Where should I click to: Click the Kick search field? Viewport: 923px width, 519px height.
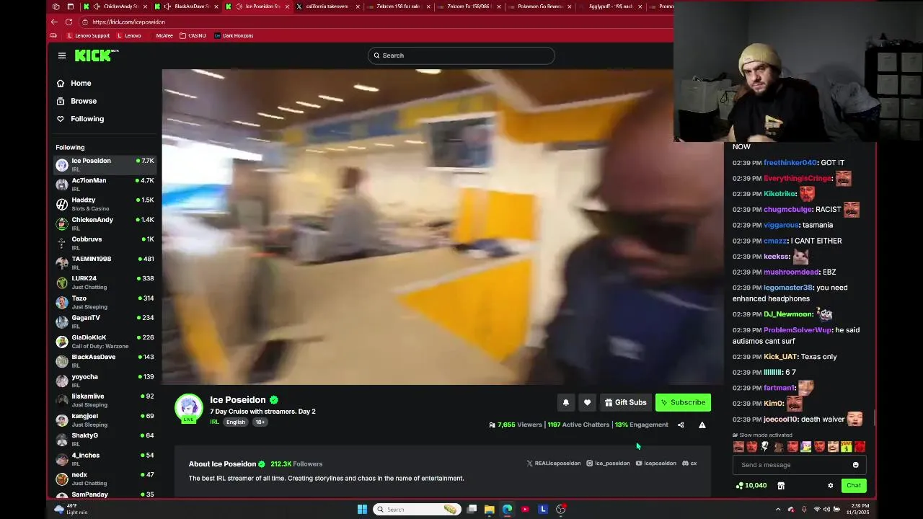coord(461,56)
